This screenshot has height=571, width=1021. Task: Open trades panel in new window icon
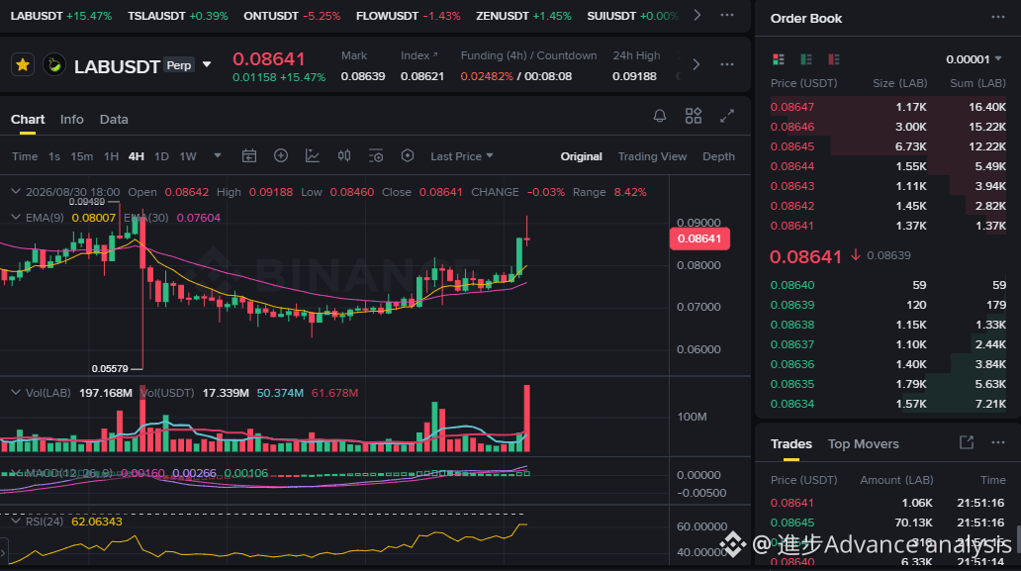pyautogui.click(x=967, y=442)
